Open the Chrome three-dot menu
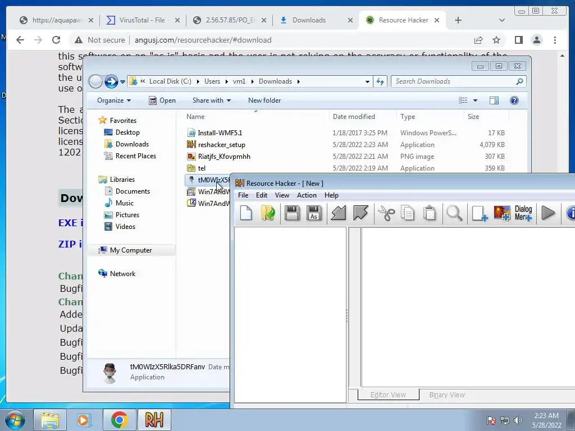Viewport: 575px width, 431px height. coord(555,40)
